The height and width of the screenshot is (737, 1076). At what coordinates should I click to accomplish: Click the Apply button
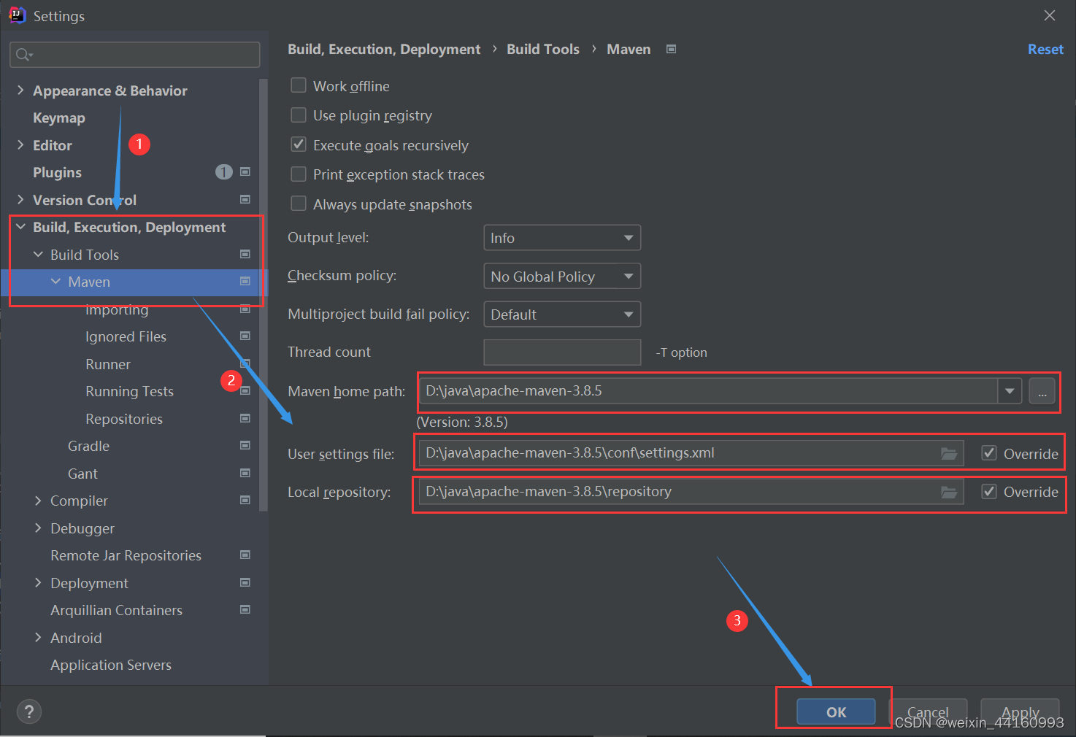pyautogui.click(x=1020, y=711)
